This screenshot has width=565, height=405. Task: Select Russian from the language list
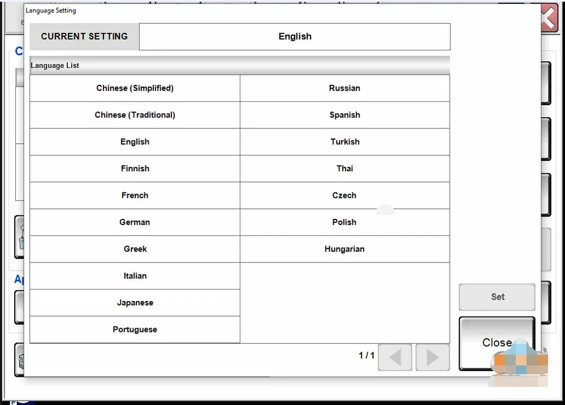344,88
